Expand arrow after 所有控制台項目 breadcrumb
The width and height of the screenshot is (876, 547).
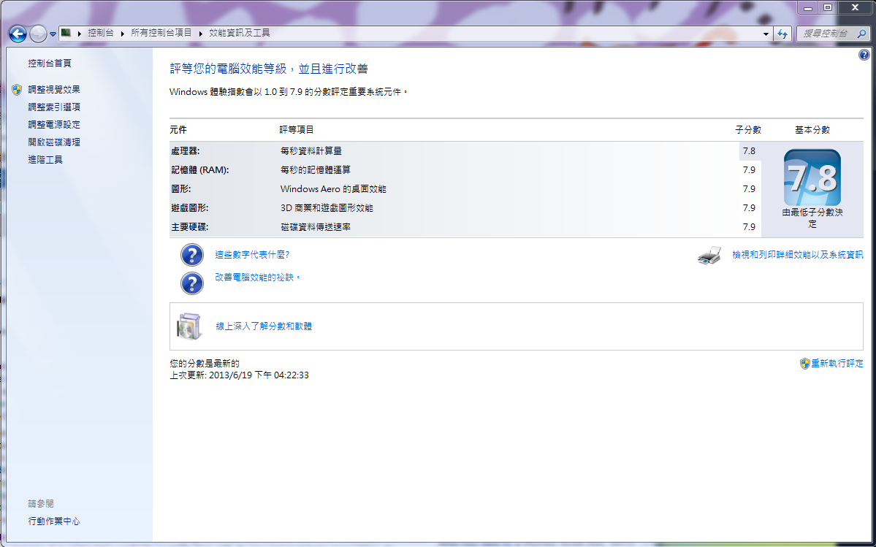[x=201, y=34]
